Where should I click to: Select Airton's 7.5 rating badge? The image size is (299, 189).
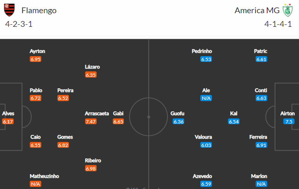point(289,122)
